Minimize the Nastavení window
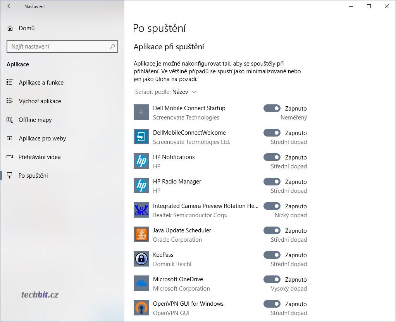Screen dimensions: 396x322 (x=351, y=6)
